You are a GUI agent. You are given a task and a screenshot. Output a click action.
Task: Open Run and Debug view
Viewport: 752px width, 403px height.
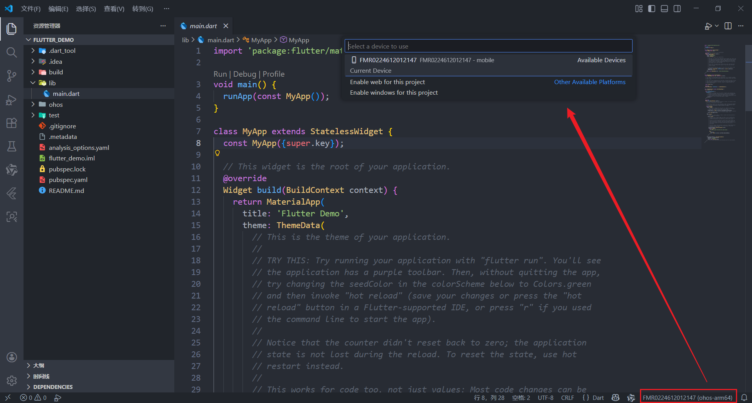12,100
